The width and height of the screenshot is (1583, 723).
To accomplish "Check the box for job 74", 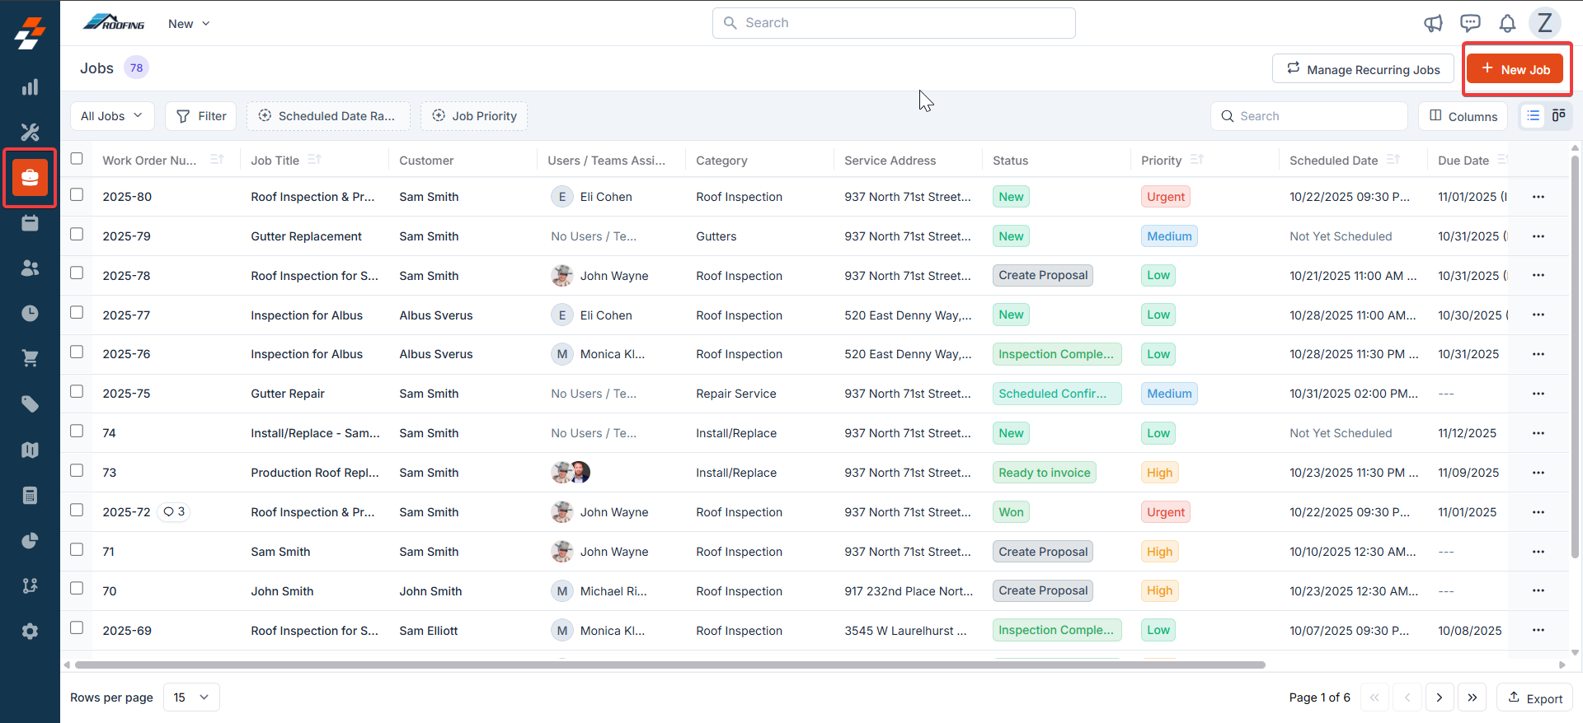I will [x=77, y=431].
